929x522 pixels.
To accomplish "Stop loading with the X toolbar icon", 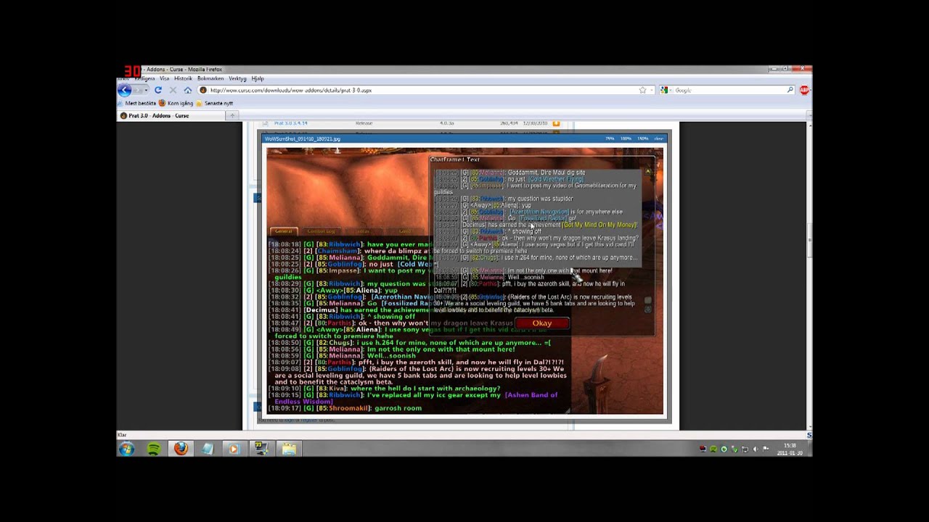I will [x=173, y=90].
